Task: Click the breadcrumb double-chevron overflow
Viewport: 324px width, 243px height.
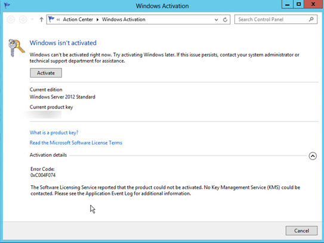Action: [x=58, y=20]
